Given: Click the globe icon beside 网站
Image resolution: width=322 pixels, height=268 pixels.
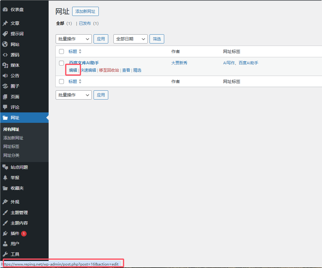Looking at the screenshot, I should (x=5, y=44).
